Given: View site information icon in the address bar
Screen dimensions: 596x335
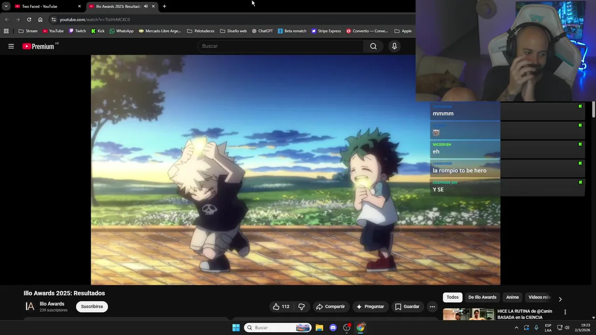Looking at the screenshot, I should pyautogui.click(x=54, y=20).
